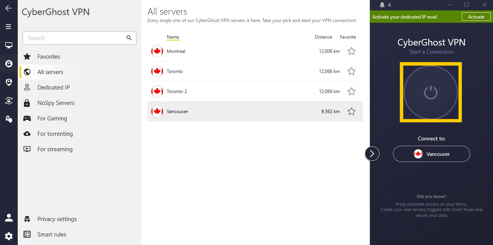Open the Connect to Vancouver selector
The image size is (493, 245).
[432, 154]
